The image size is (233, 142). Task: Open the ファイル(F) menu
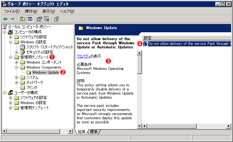(x=12, y=11)
